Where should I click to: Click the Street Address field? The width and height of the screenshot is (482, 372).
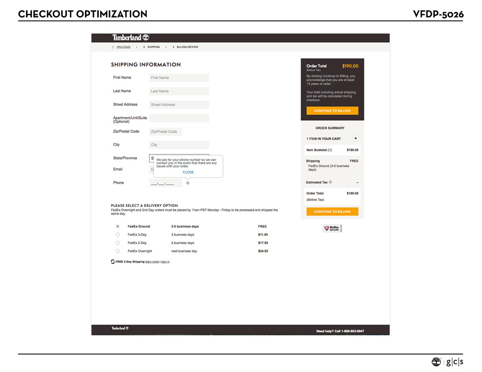coord(179,105)
